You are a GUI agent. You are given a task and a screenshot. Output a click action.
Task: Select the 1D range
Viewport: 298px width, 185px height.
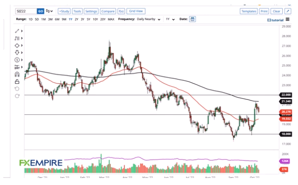click(30, 19)
